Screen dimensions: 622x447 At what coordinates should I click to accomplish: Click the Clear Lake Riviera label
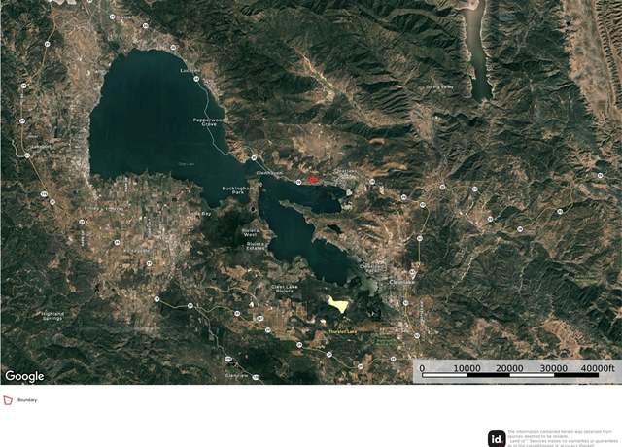click(285, 289)
